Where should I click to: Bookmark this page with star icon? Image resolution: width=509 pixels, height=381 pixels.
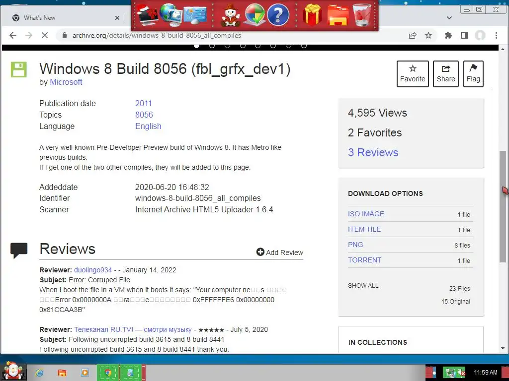[428, 35]
